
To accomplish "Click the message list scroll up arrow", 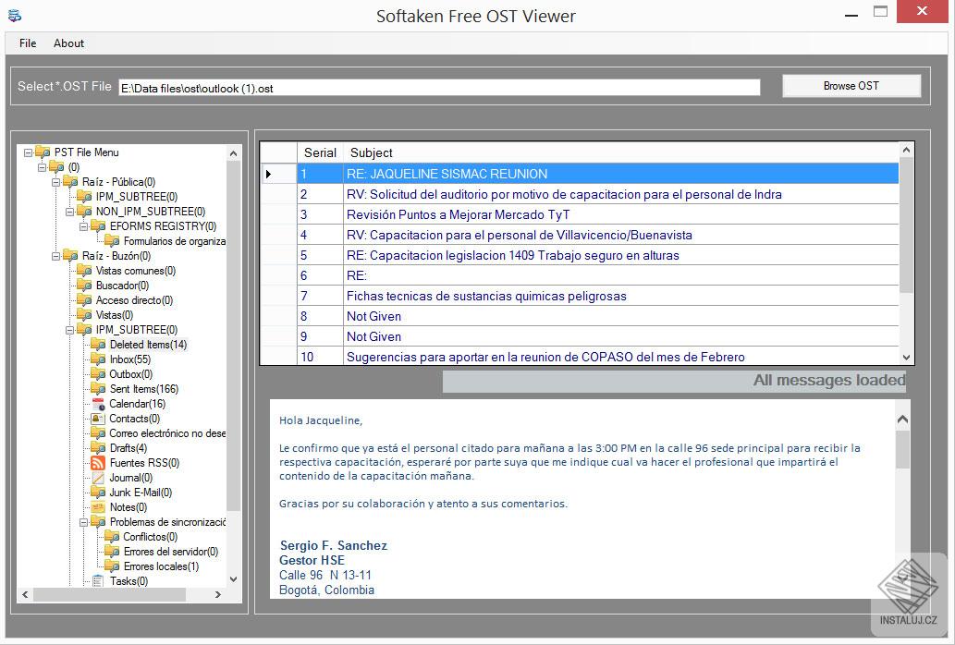I will click(906, 150).
